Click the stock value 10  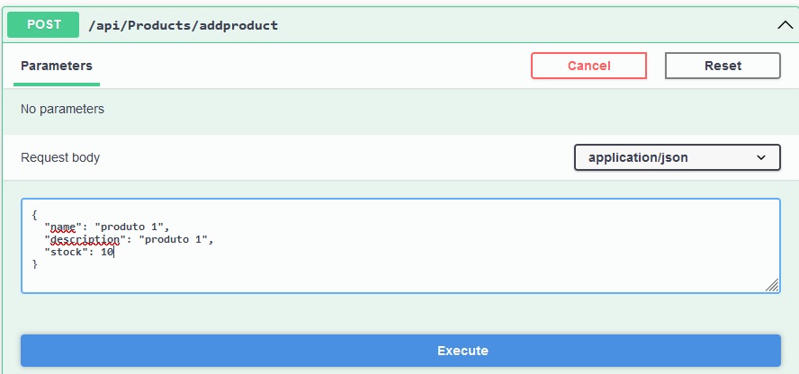click(x=106, y=252)
